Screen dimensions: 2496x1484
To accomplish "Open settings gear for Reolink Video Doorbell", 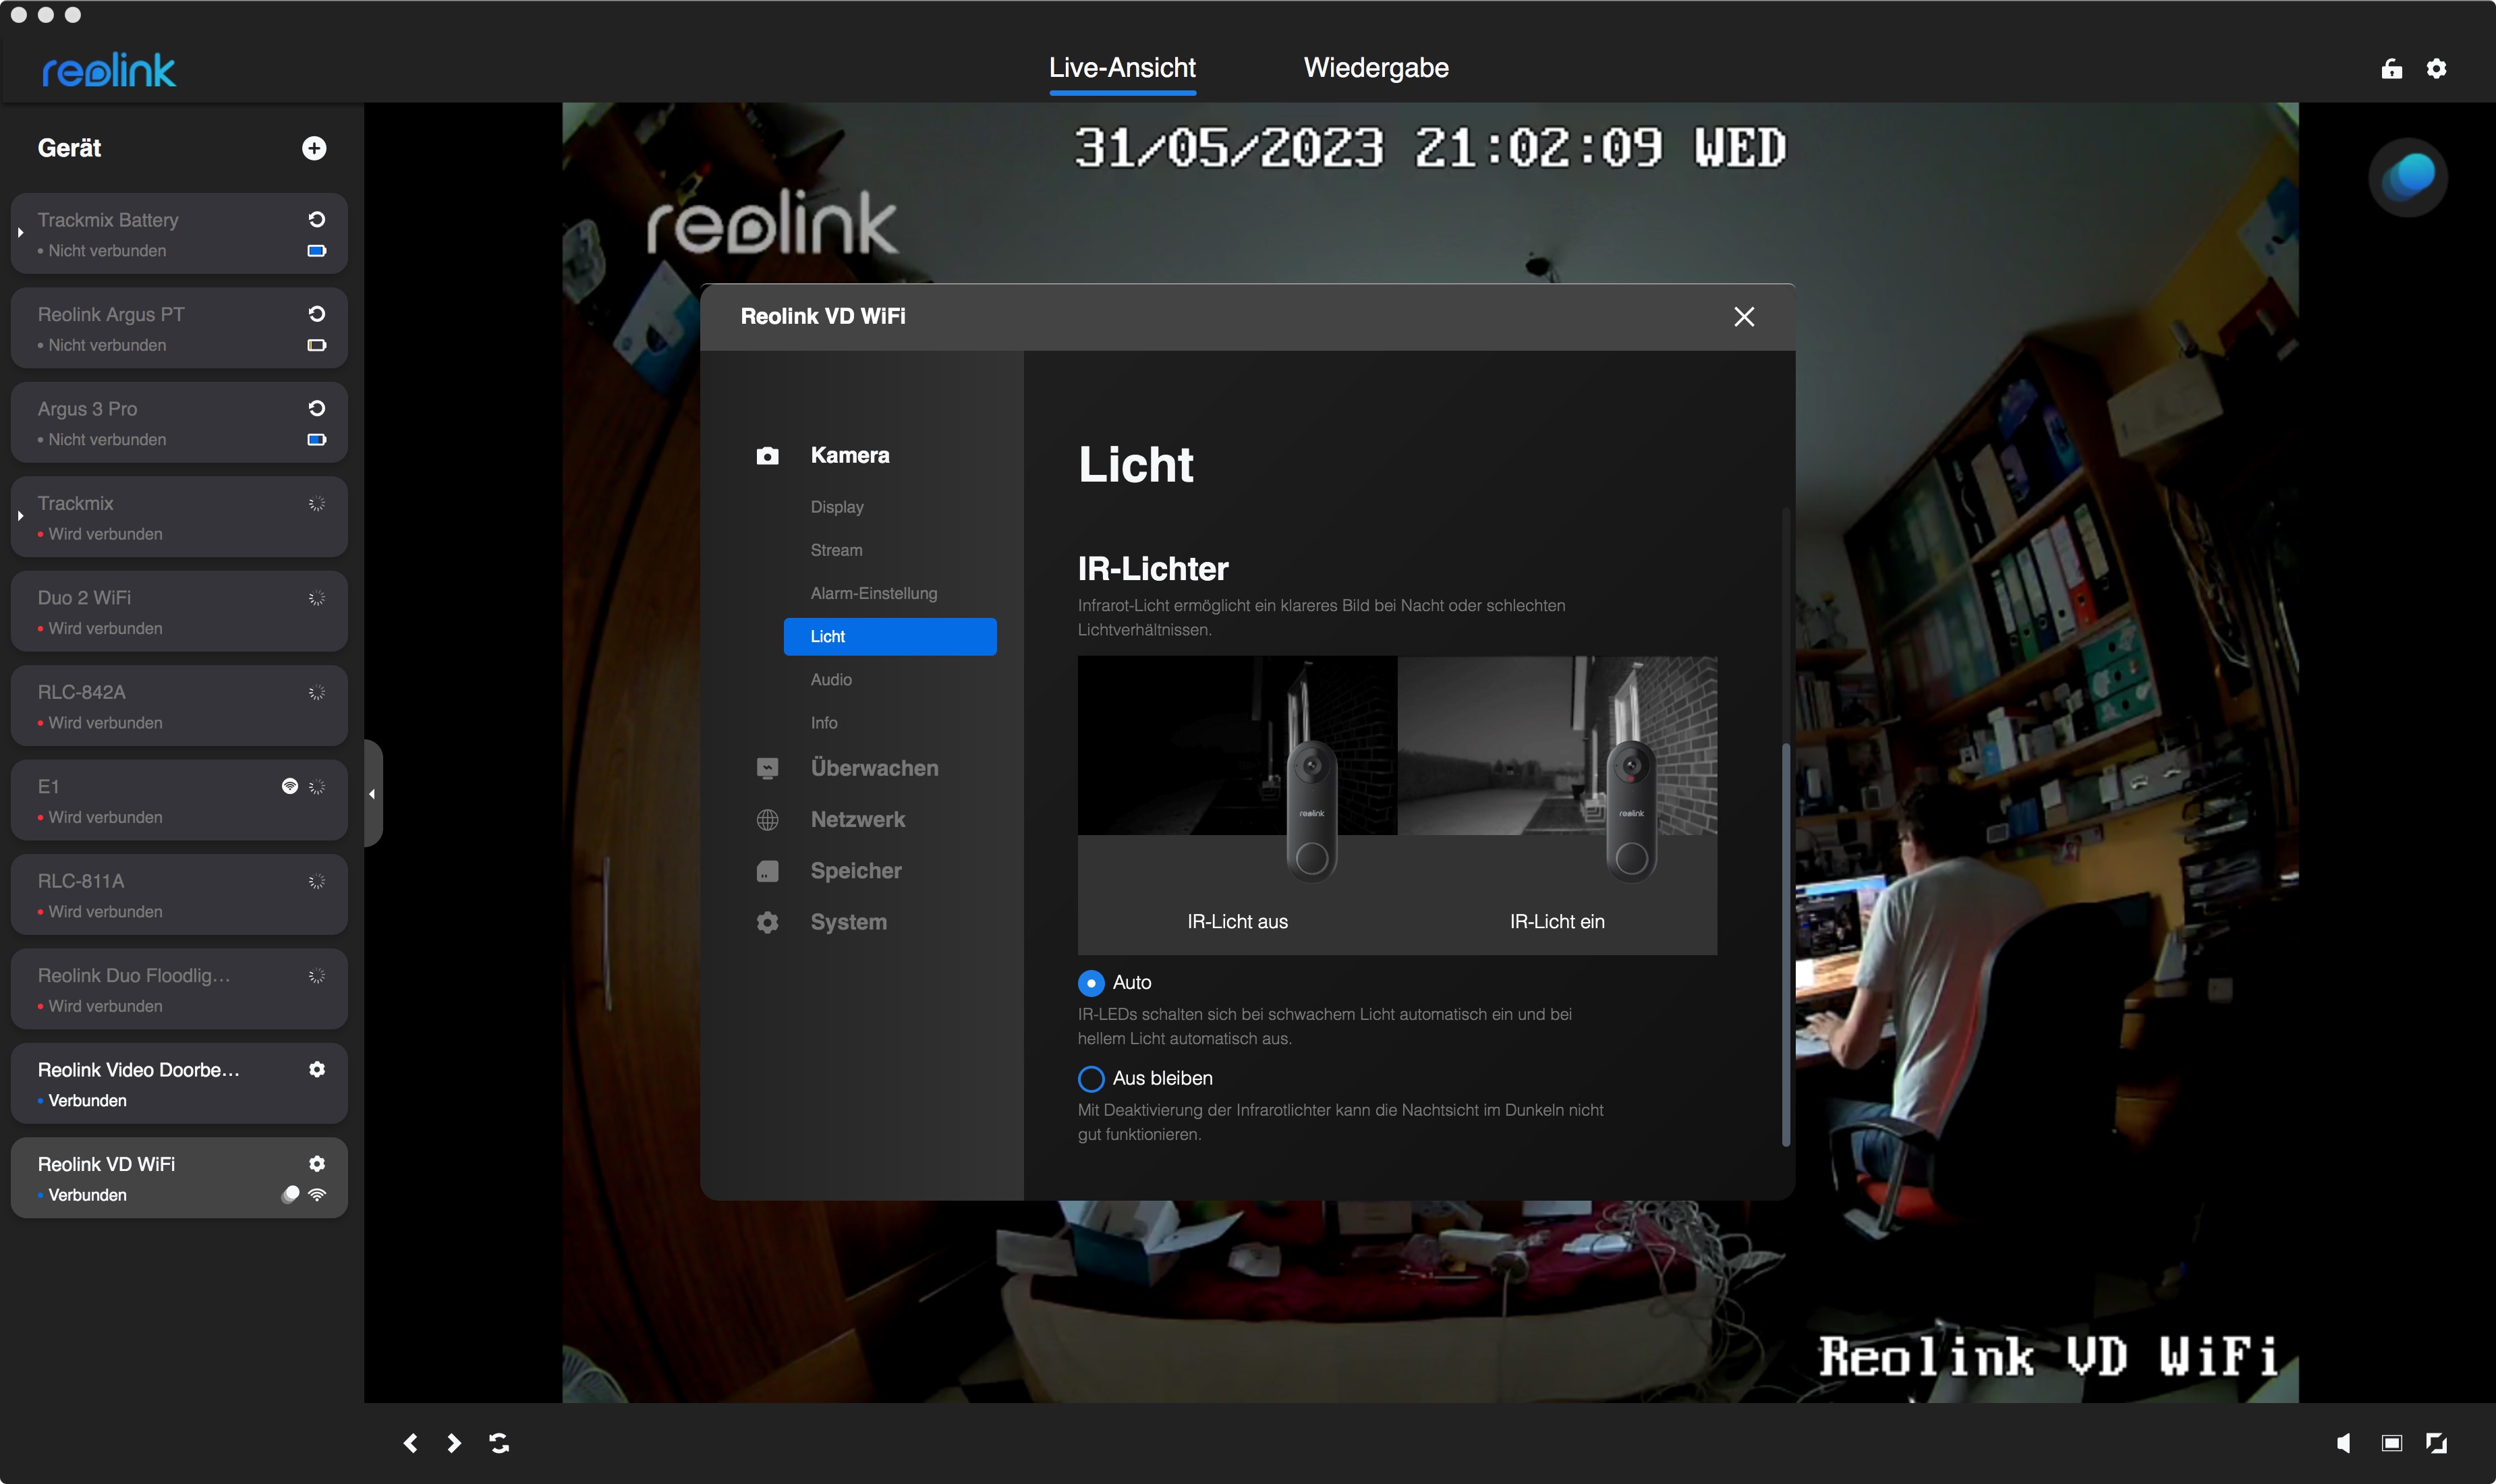I will pos(317,1069).
